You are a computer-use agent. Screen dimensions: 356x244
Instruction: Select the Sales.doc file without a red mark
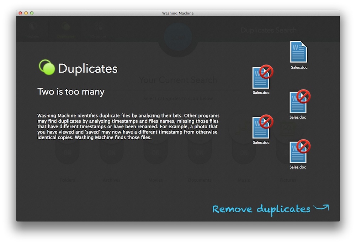pyautogui.click(x=298, y=52)
